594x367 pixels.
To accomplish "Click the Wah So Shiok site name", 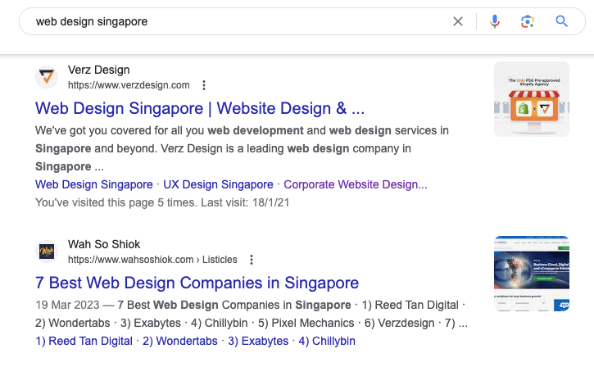I will click(x=104, y=244).
